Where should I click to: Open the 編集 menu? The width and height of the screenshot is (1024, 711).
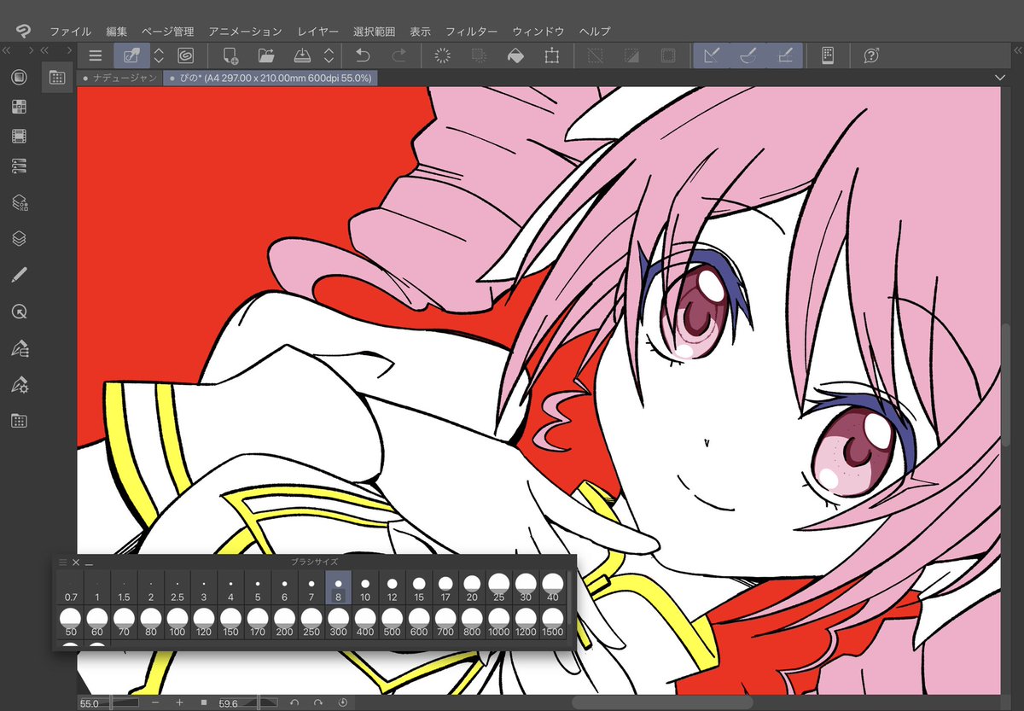[x=117, y=32]
